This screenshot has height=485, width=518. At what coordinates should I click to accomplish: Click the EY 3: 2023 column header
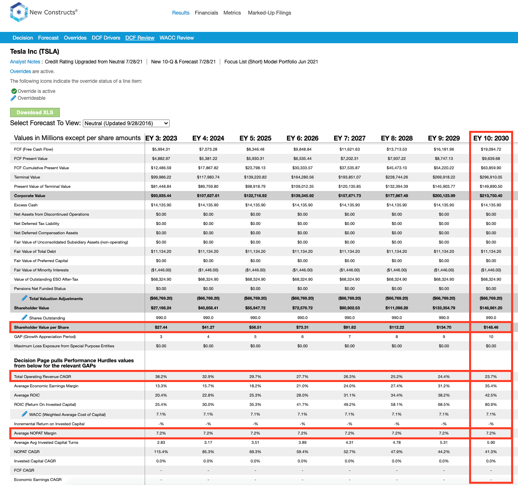pos(161,138)
